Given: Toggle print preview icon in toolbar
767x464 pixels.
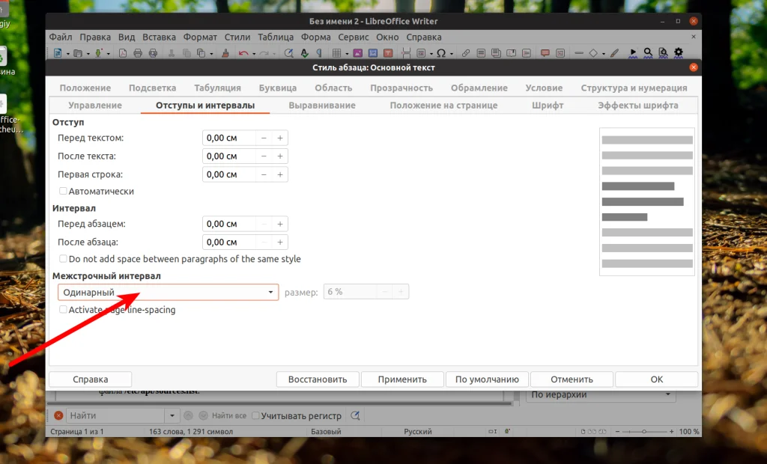Looking at the screenshot, I should tap(153, 53).
